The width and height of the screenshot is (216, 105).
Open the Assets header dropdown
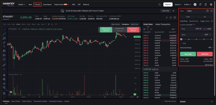pyautogui.click(x=178, y=5)
